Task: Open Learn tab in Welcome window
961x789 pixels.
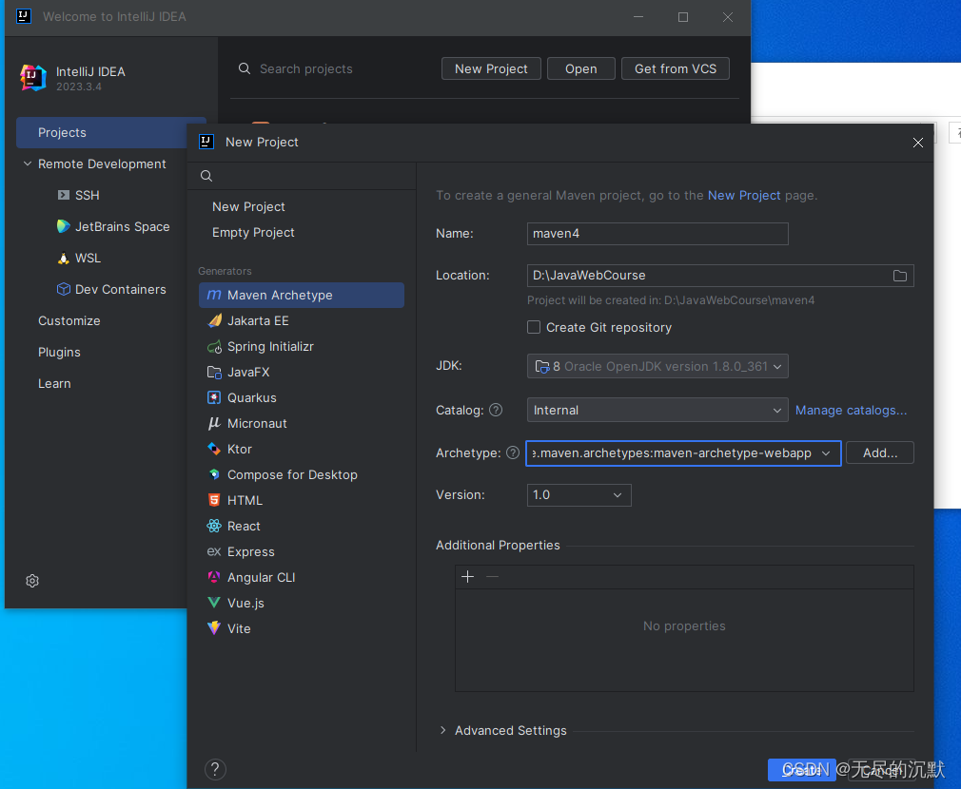Action: point(54,384)
